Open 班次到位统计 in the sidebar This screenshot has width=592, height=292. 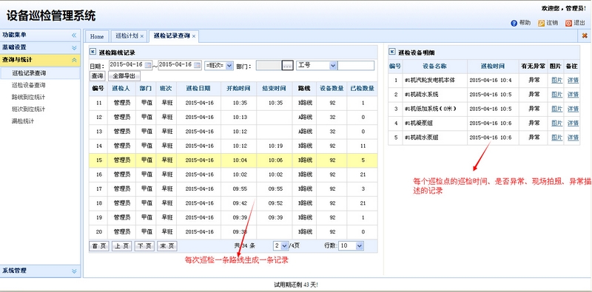point(29,109)
